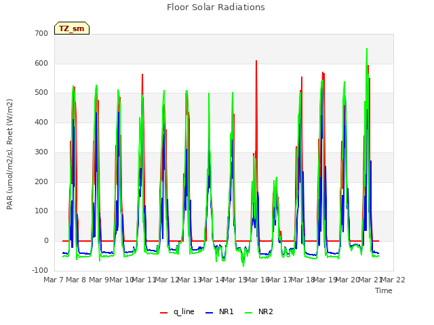Click the Mar 22 x-axis label
The width and height of the screenshot is (434, 325).
point(393,280)
